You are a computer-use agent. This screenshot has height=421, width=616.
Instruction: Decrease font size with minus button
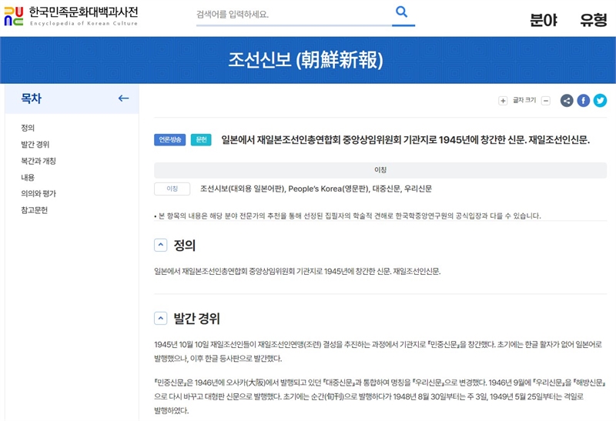tap(546, 101)
